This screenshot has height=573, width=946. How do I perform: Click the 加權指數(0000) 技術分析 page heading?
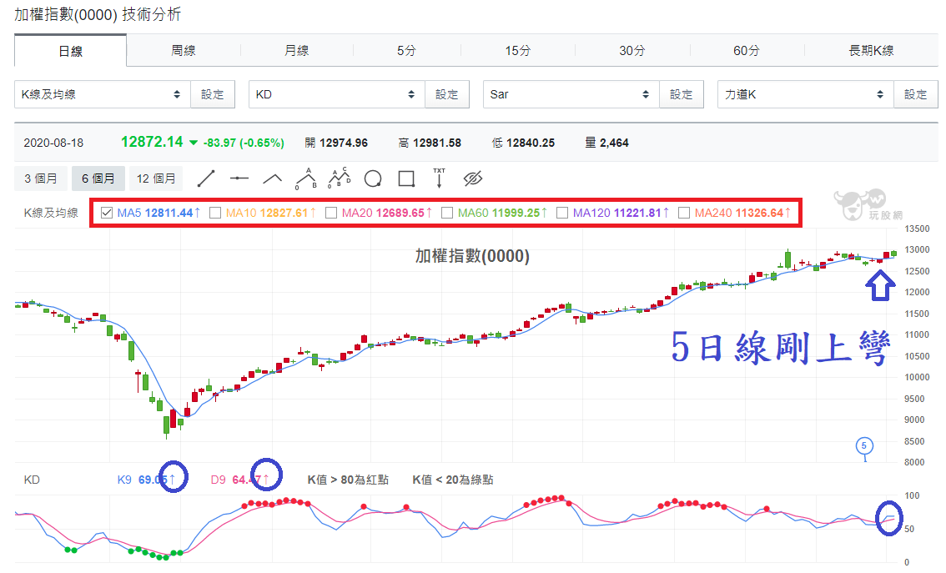click(x=98, y=14)
